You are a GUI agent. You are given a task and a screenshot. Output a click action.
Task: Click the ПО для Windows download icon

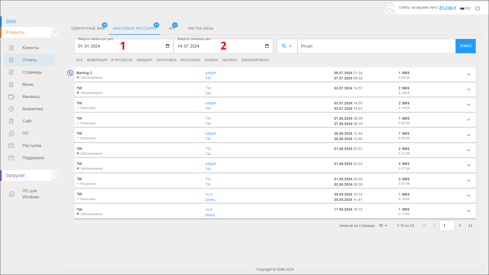12,194
